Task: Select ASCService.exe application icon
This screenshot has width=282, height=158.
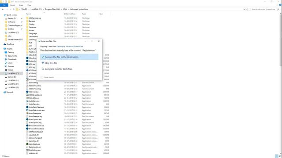Action: tap(27, 86)
